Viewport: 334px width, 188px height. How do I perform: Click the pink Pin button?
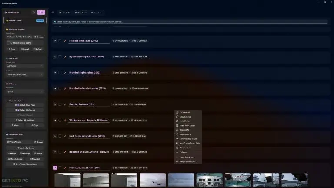(x=41, y=13)
